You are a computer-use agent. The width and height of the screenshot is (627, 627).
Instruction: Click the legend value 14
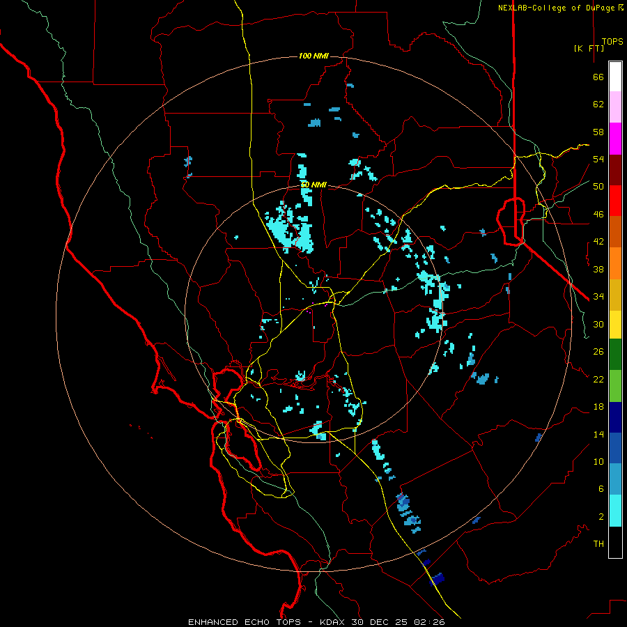click(598, 434)
